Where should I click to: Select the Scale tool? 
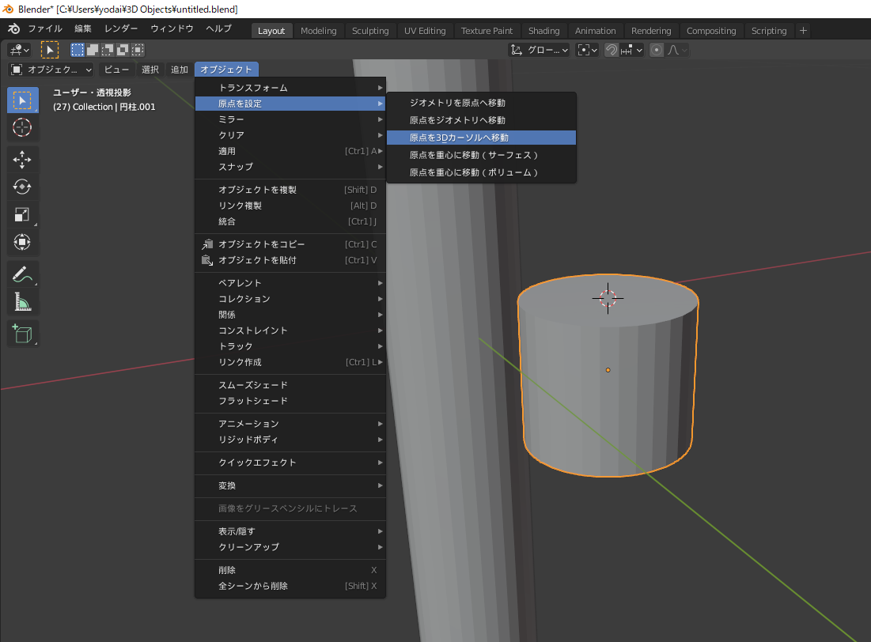coord(22,214)
